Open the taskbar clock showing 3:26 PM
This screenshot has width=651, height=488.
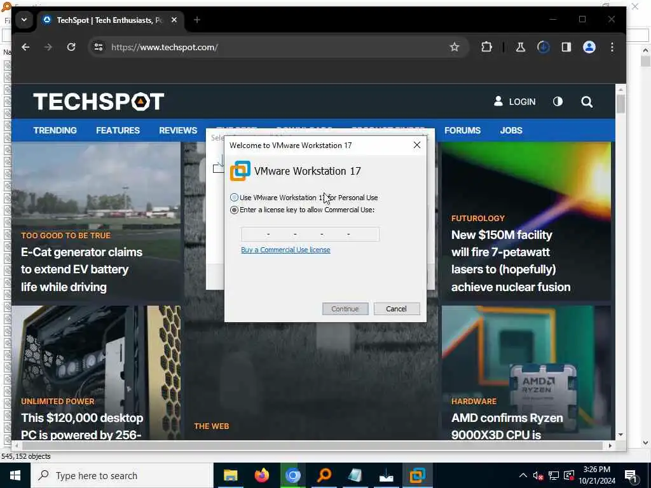tap(597, 475)
